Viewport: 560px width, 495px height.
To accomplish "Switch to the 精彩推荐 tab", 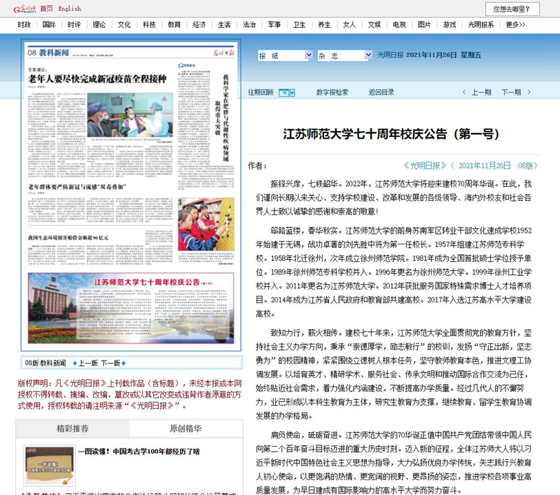I will [x=73, y=428].
